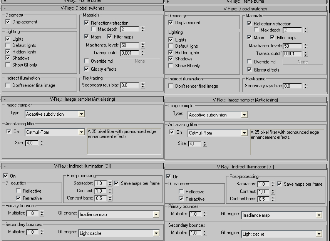
Task: Click Secondary rays bias field, left panel
Action: pyautogui.click(x=130, y=85)
